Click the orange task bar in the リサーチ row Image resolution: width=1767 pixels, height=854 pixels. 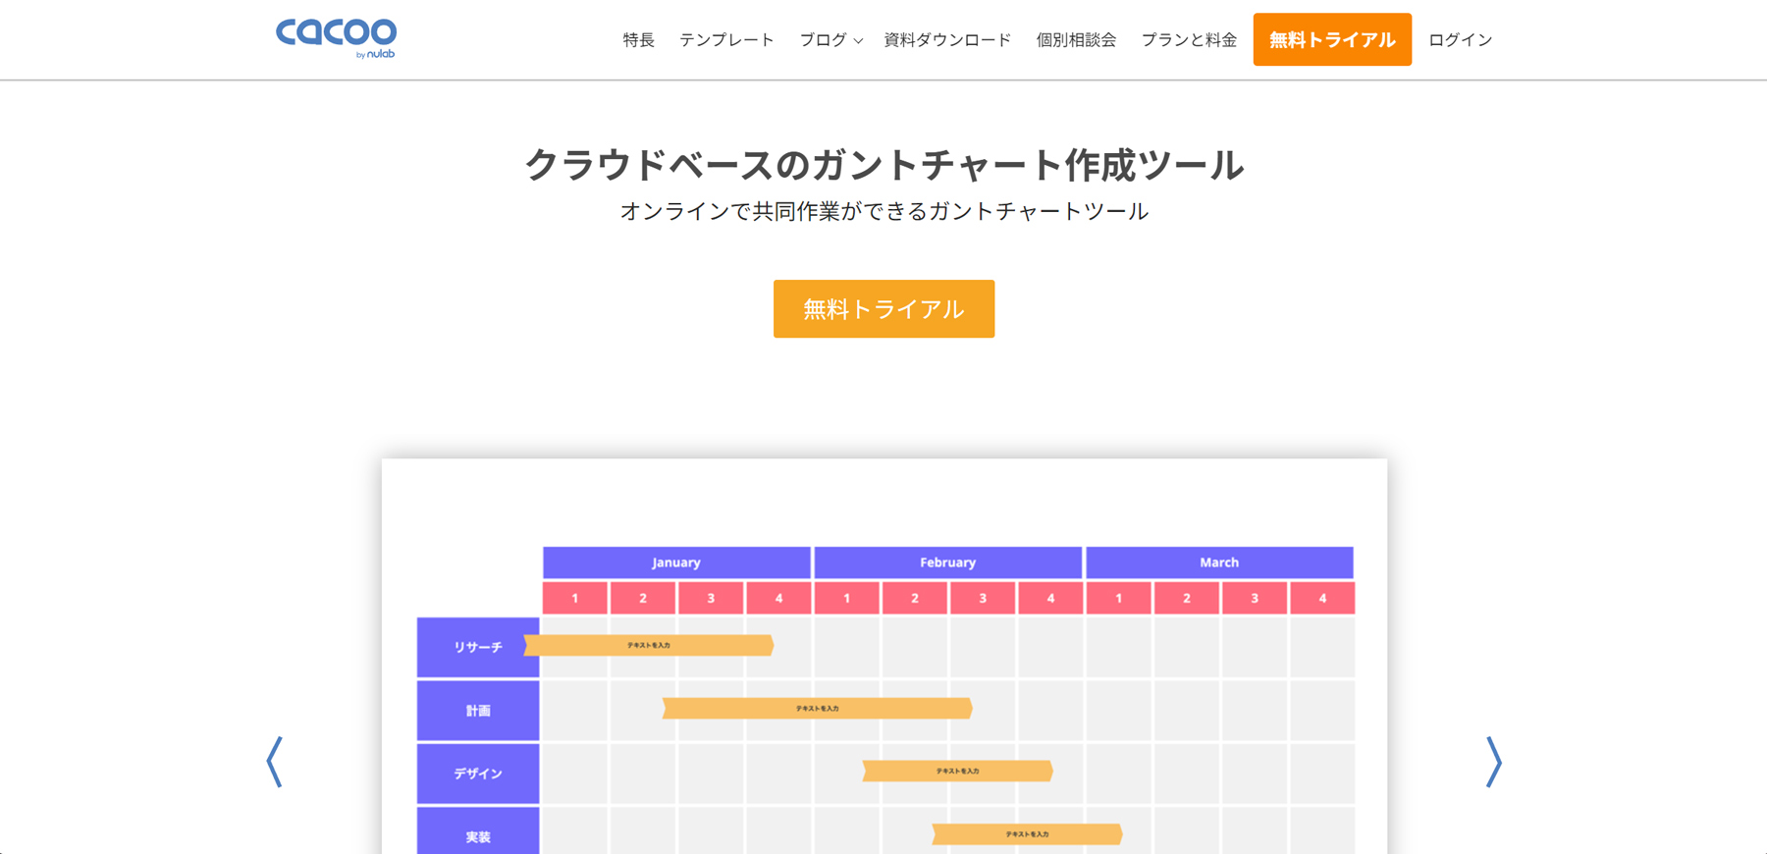[649, 645]
